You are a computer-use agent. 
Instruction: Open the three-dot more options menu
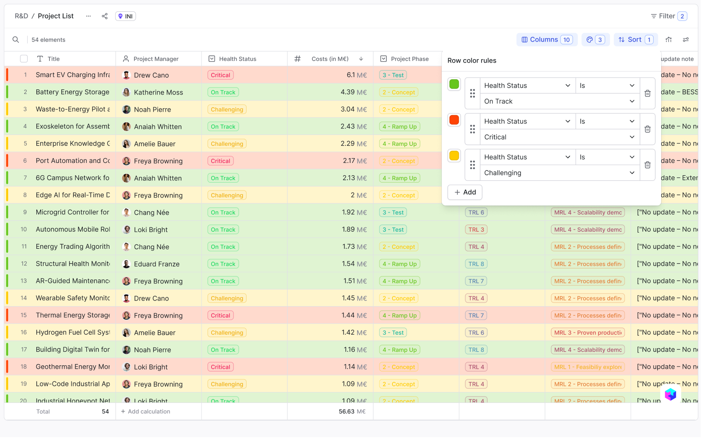tap(89, 16)
